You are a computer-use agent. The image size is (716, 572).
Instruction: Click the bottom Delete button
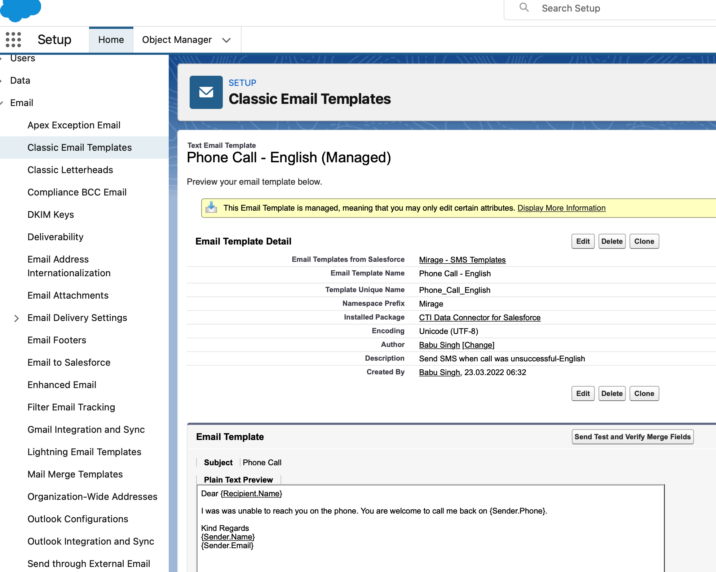point(612,393)
